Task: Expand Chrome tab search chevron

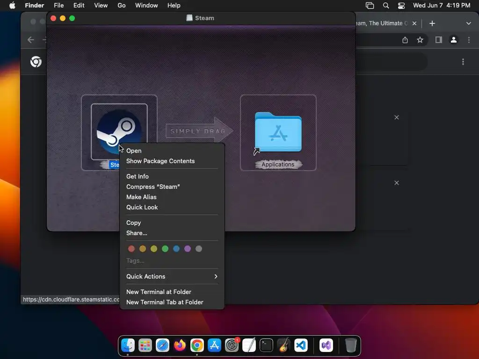Action: 468,23
